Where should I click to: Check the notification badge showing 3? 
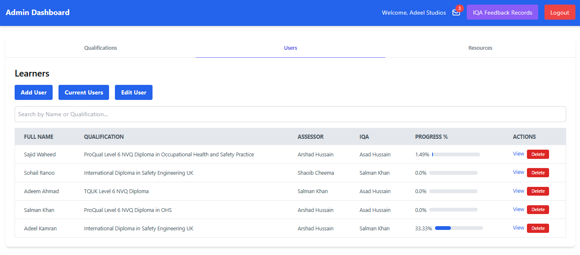tap(460, 8)
